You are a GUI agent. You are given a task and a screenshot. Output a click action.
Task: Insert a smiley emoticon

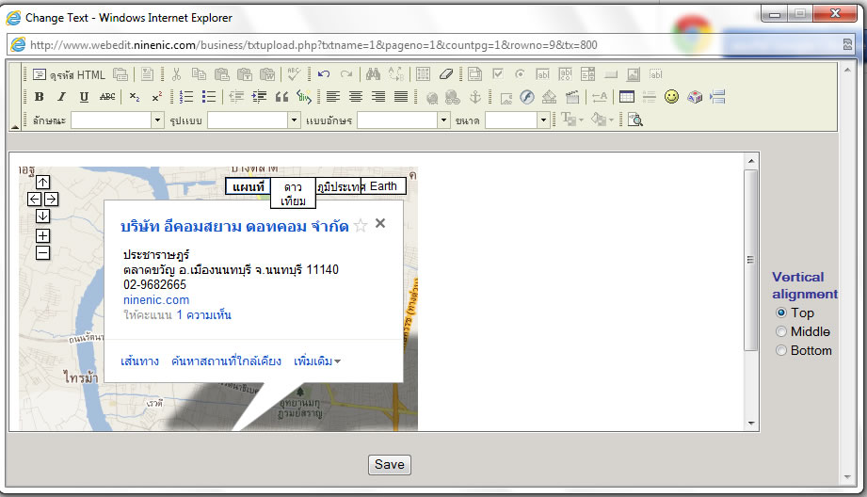click(x=671, y=97)
